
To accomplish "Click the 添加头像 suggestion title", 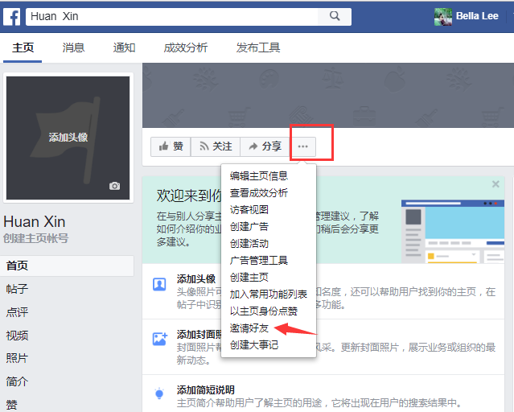I will [196, 278].
